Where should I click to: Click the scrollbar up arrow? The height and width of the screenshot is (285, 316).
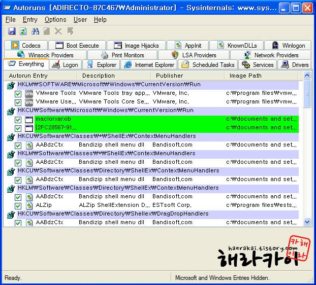coord(307,76)
